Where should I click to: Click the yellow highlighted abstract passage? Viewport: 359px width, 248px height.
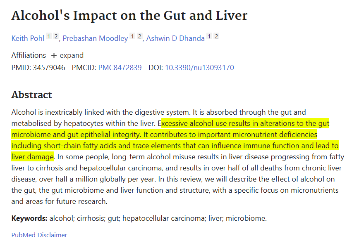click(x=174, y=135)
